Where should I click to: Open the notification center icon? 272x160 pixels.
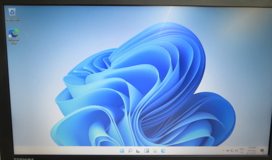tap(262, 151)
